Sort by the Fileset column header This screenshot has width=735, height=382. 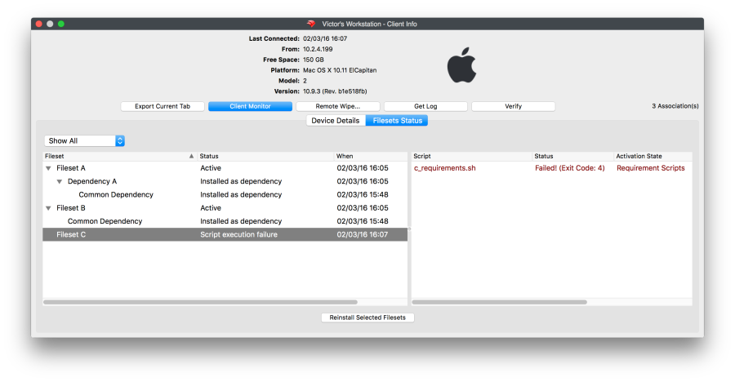click(x=120, y=156)
